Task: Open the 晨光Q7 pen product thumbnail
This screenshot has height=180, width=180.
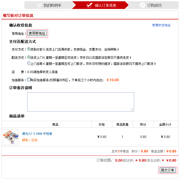Action: point(11,137)
